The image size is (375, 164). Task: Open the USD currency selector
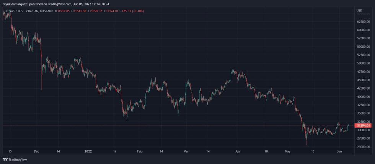pos(359,10)
